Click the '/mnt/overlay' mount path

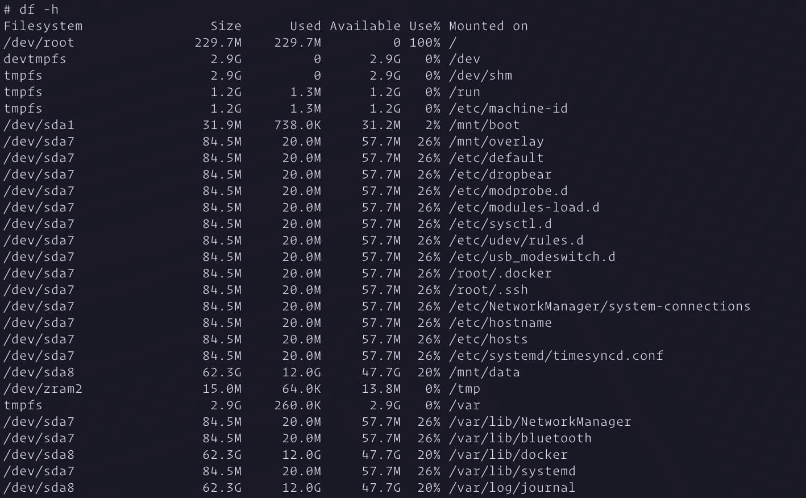(496, 142)
